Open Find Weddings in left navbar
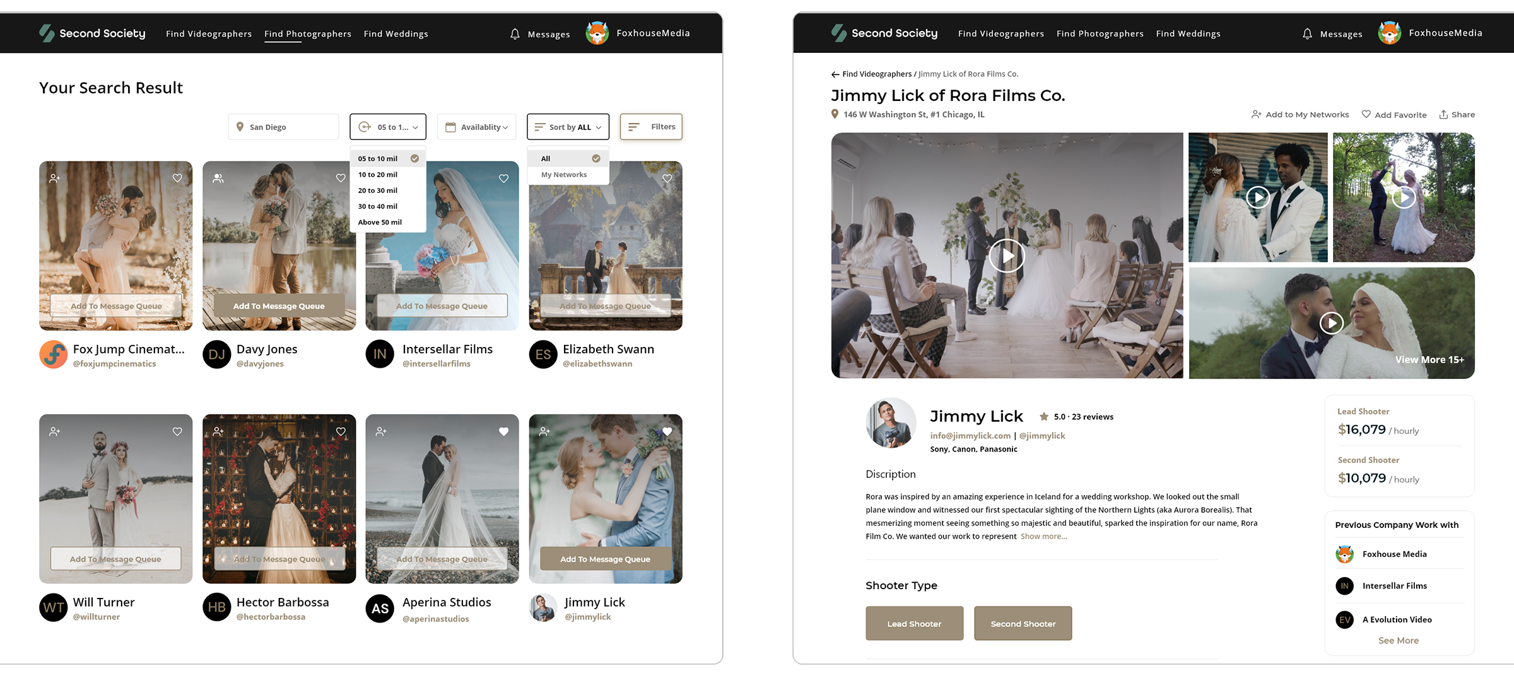This screenshot has width=1514, height=673. coord(396,34)
